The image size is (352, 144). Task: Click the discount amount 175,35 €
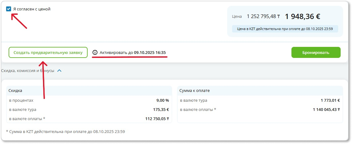160,109
